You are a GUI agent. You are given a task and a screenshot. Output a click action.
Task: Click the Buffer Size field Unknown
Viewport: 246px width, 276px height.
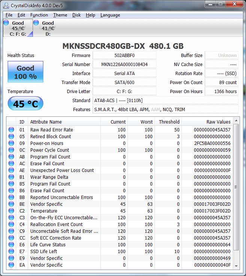coord(222,56)
